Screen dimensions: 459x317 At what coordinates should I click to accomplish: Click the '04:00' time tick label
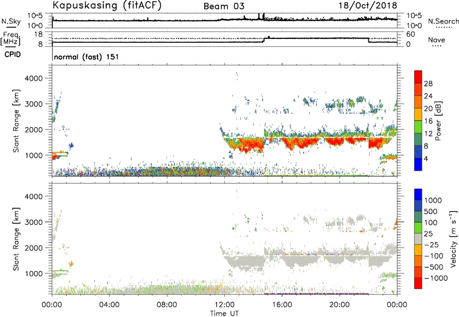(109, 305)
